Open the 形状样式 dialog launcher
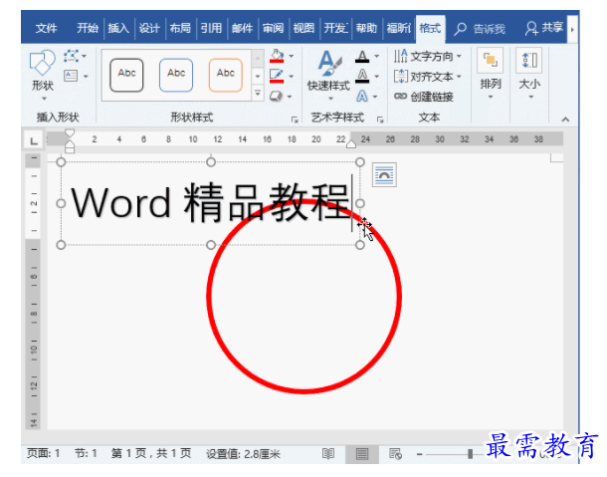 [295, 119]
